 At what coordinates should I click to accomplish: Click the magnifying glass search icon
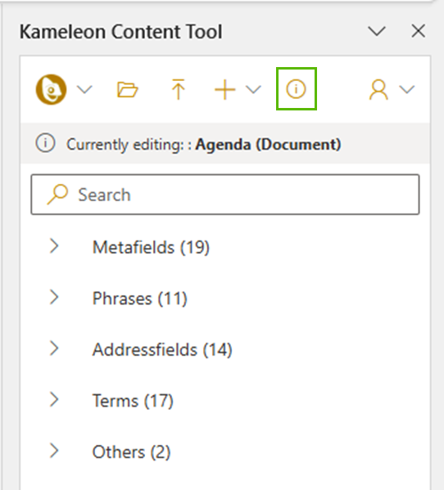pos(57,195)
